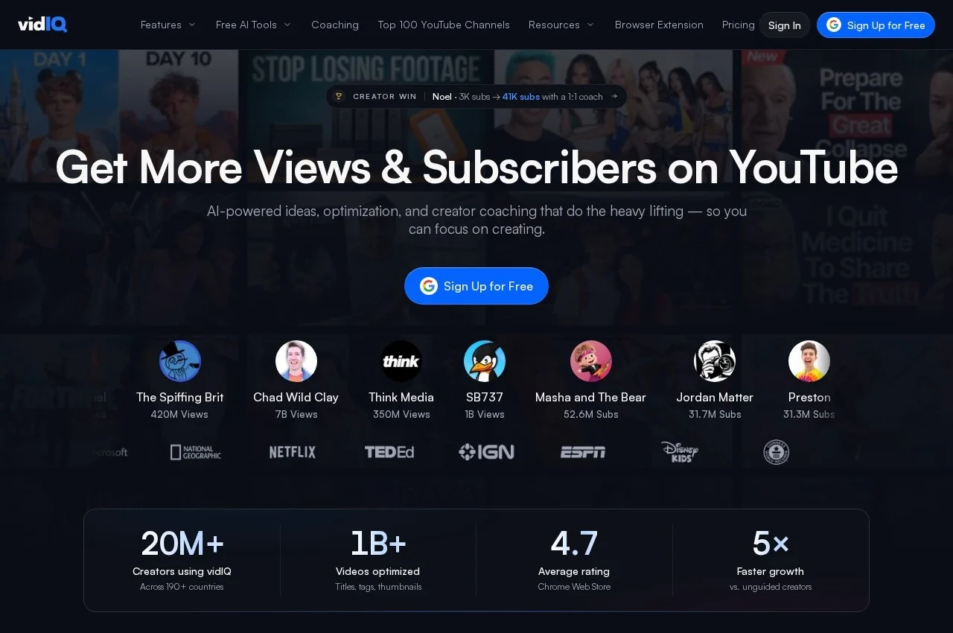
Task: Click the vidIQ logo
Action: [x=42, y=25]
